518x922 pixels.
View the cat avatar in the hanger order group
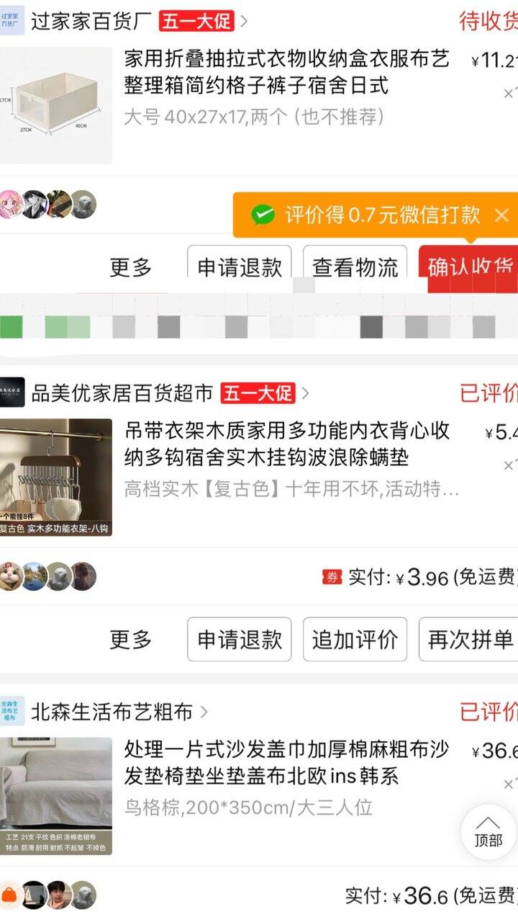point(10,576)
